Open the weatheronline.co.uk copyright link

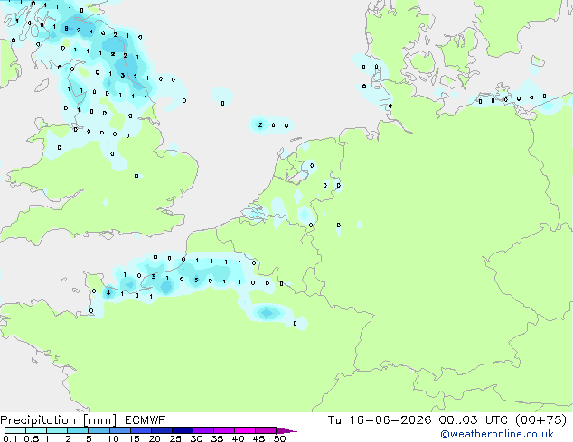(497, 434)
